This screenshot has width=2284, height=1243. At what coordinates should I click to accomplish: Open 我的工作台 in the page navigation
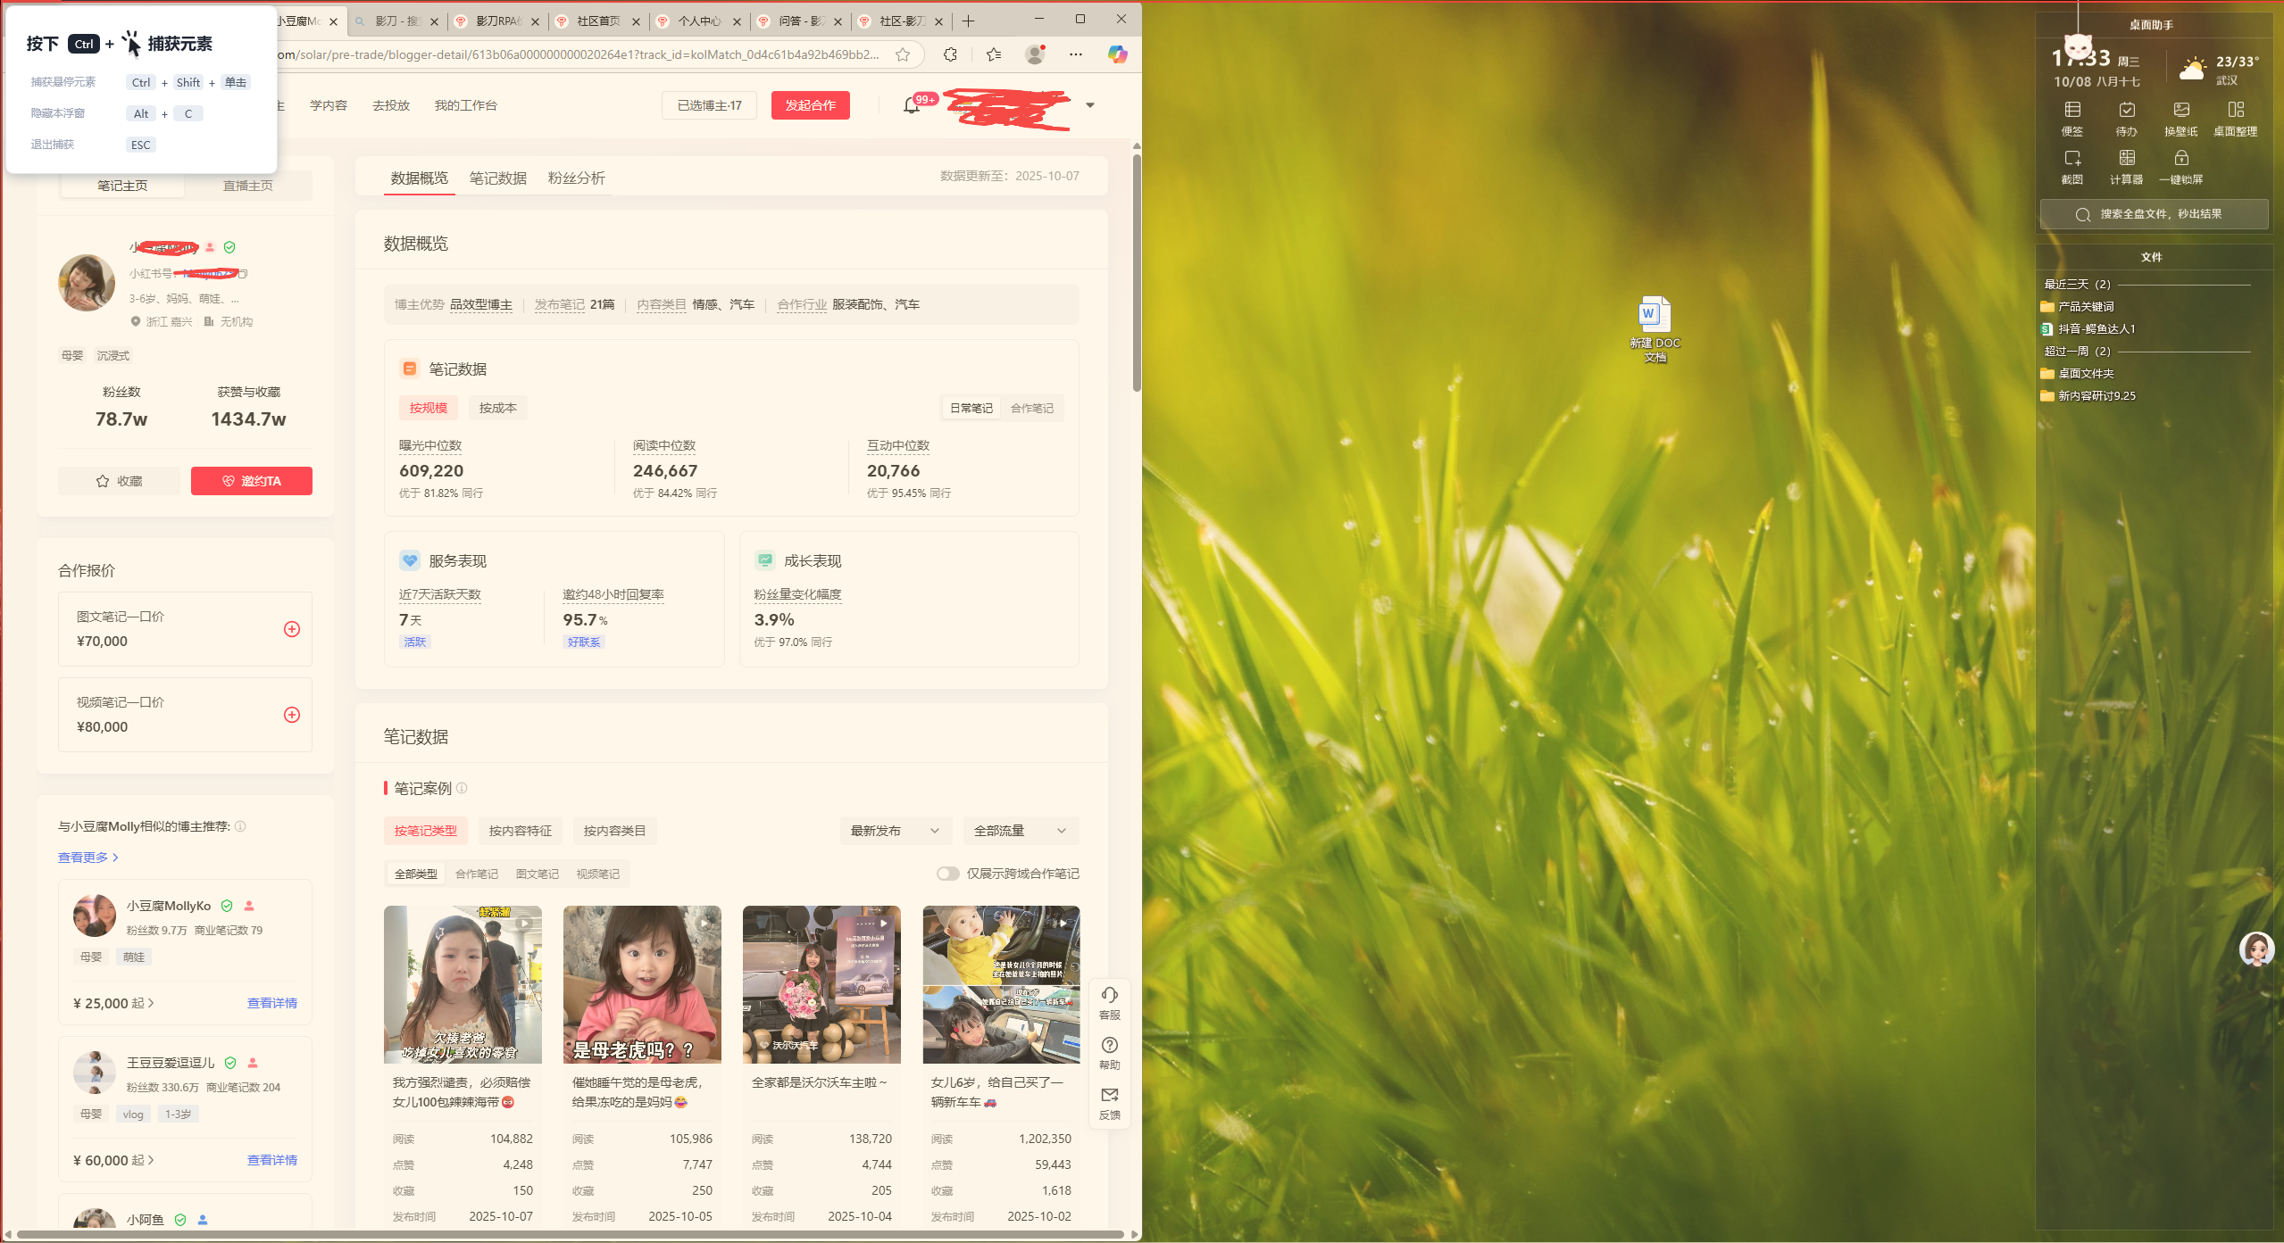tap(466, 105)
